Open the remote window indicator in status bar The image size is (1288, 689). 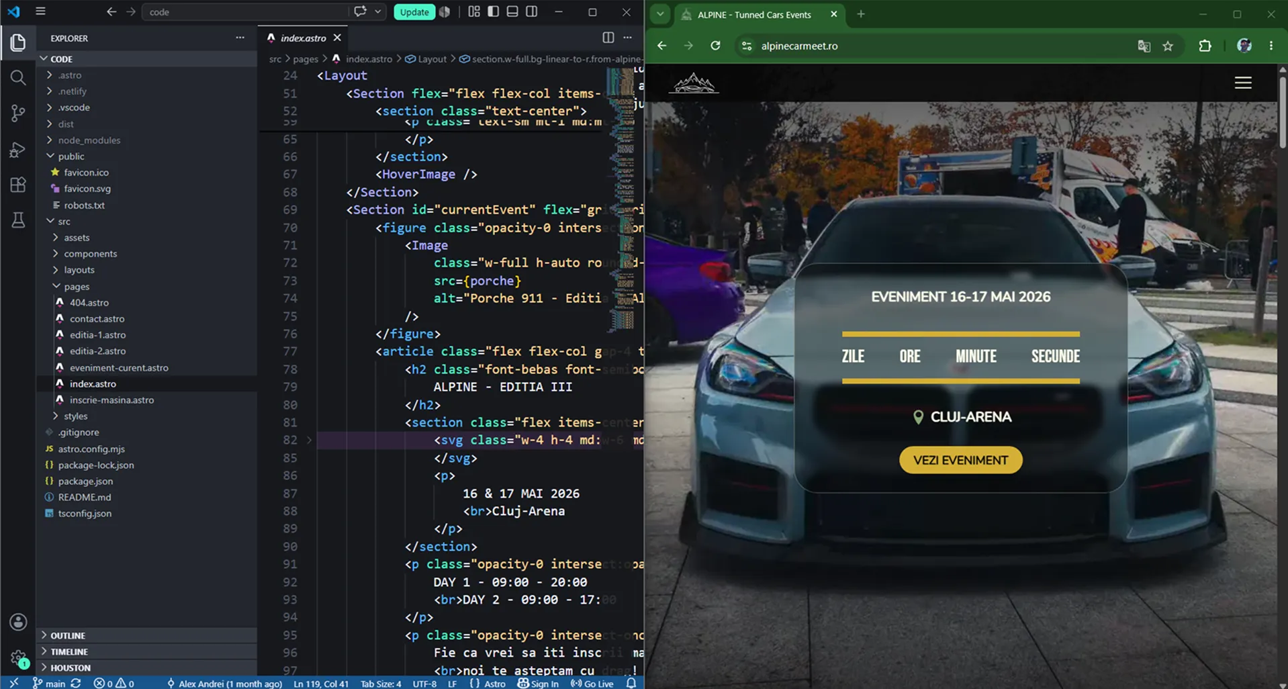[13, 683]
